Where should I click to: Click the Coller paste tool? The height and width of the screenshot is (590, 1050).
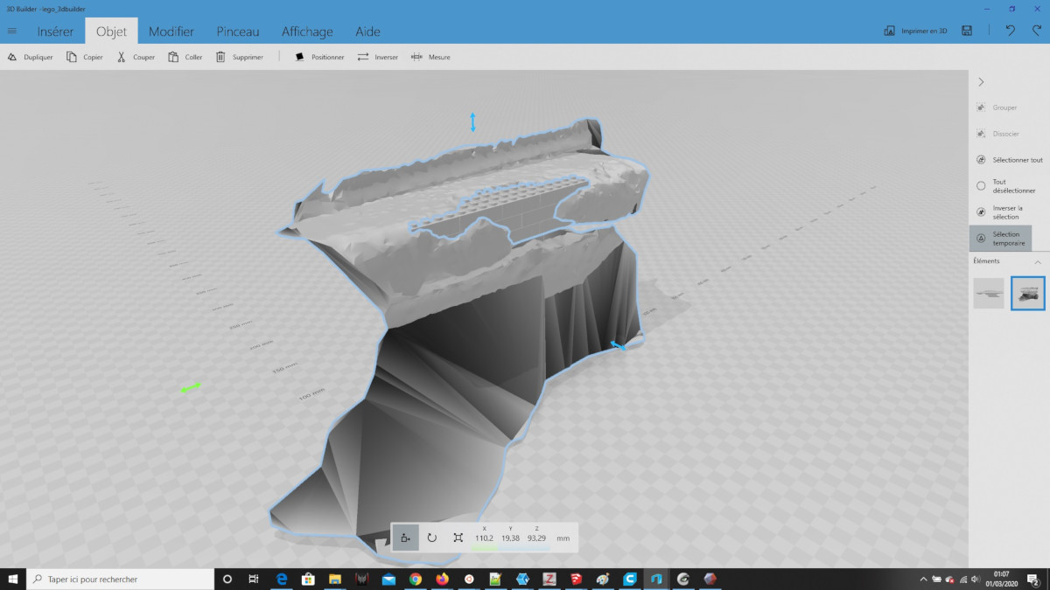(x=185, y=57)
